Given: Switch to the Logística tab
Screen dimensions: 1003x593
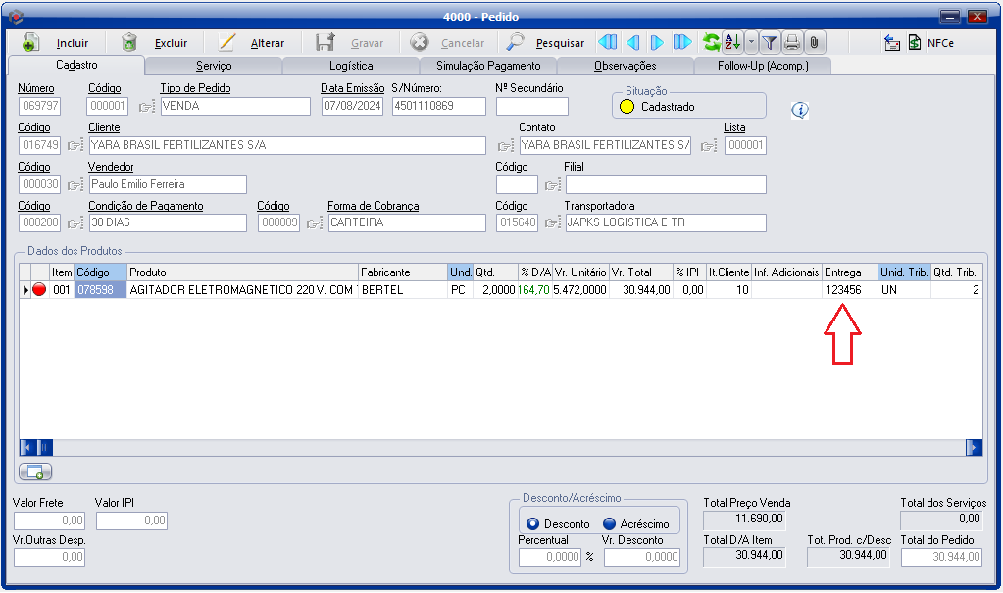Looking at the screenshot, I should pos(350,66).
